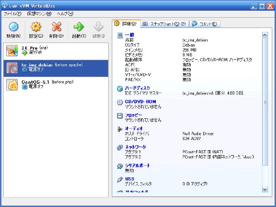Open the シリアルポート section link
The height and width of the screenshot is (207, 276).
tap(137, 165)
